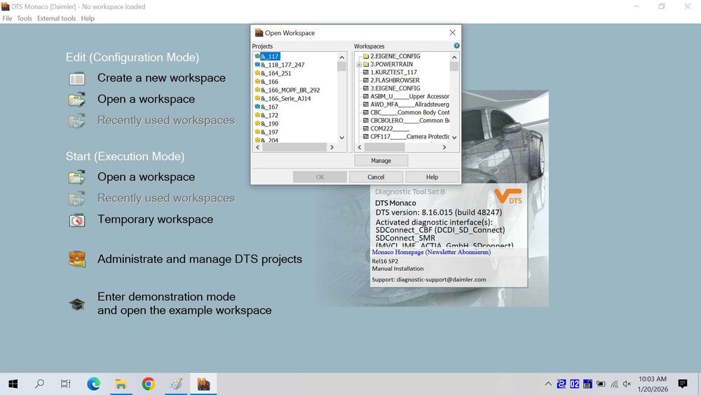Click the Edit mode Open a workspace folder icon
Viewport: 701px width, 395px height.
click(x=77, y=100)
